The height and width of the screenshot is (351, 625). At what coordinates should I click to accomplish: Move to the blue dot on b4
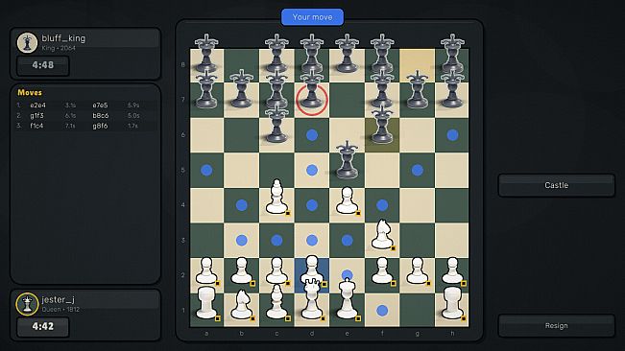click(242, 205)
